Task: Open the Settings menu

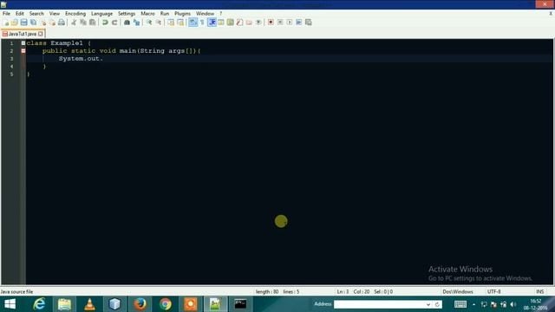Action: (127, 14)
